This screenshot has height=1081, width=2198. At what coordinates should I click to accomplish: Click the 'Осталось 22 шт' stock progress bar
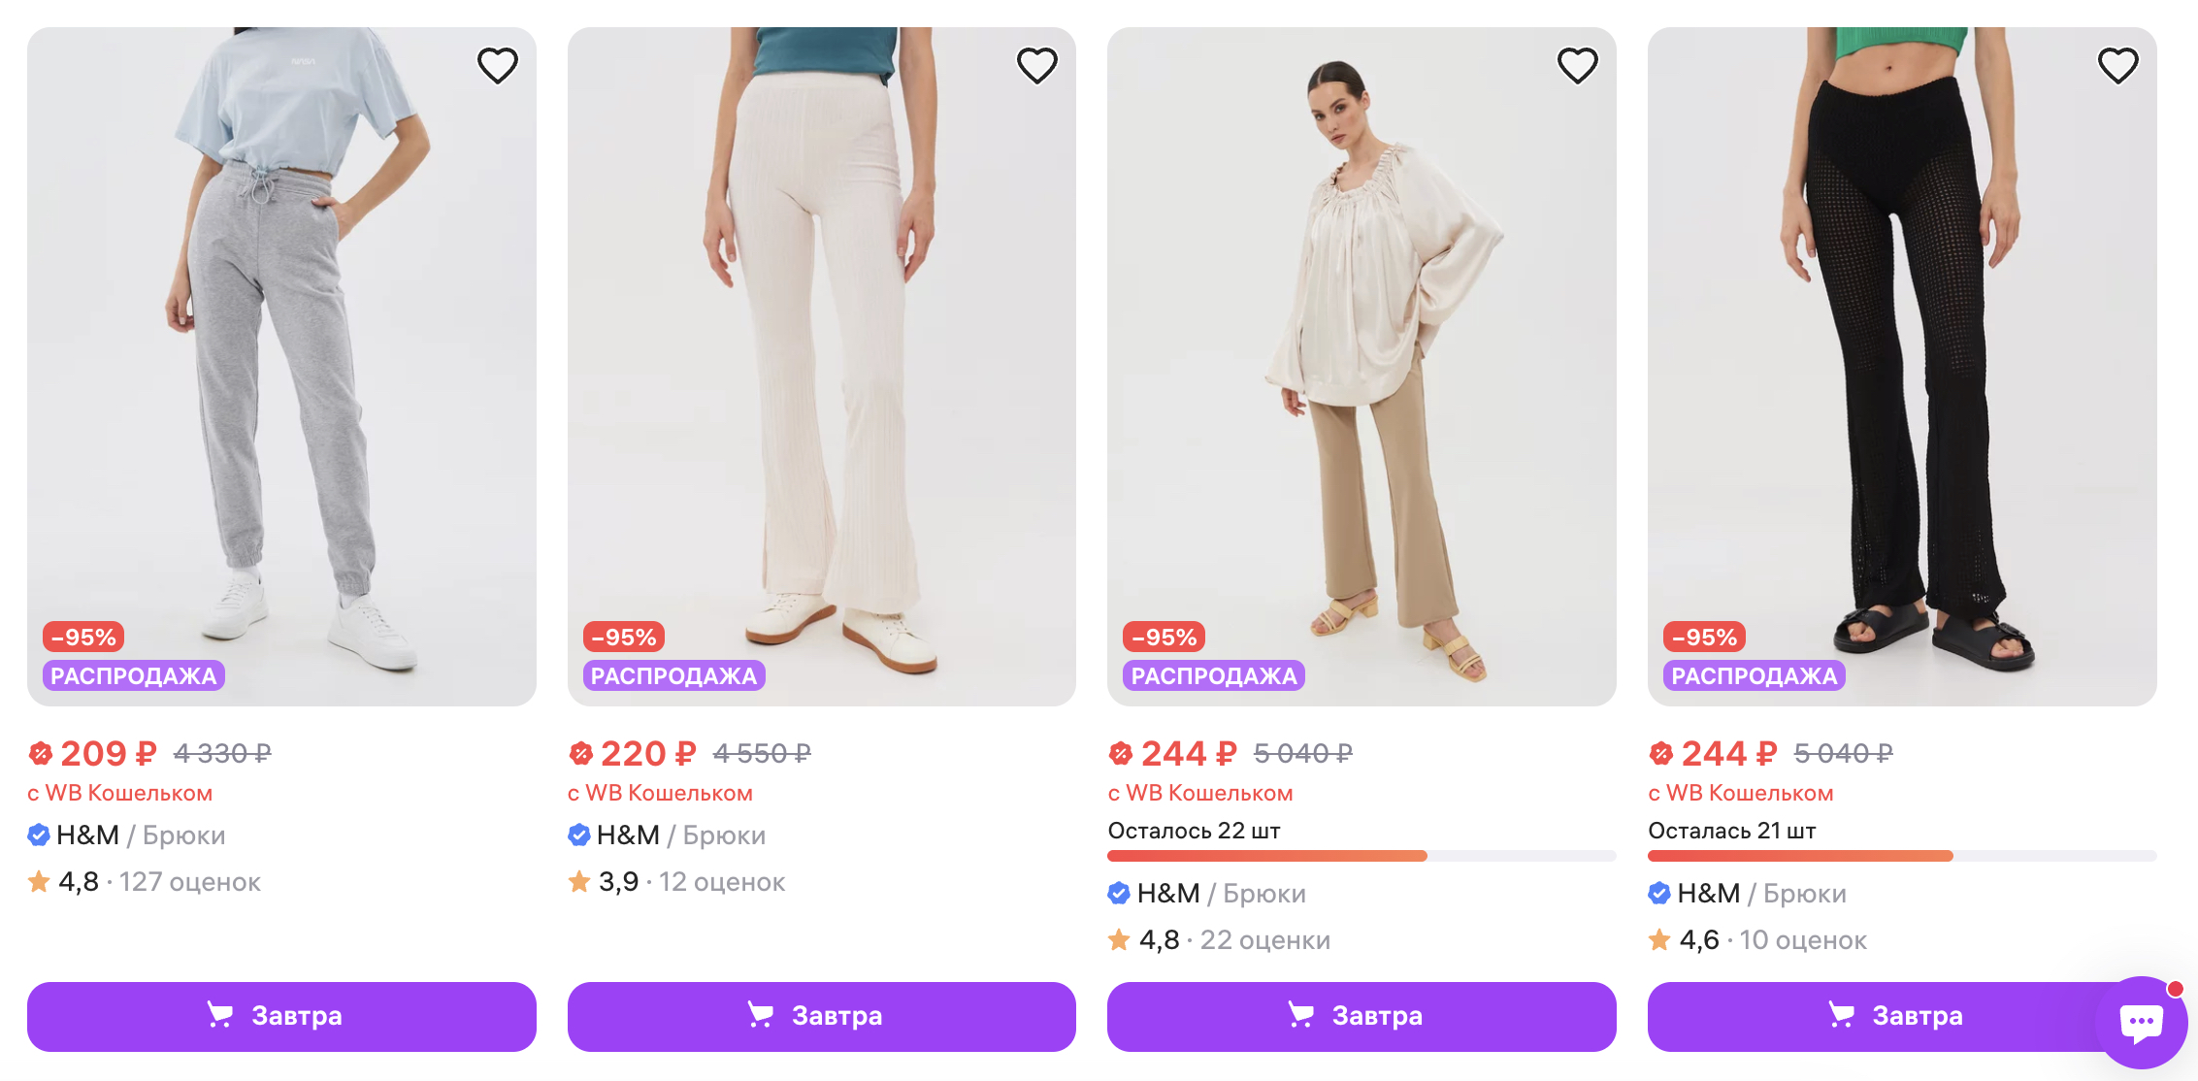point(1361,856)
